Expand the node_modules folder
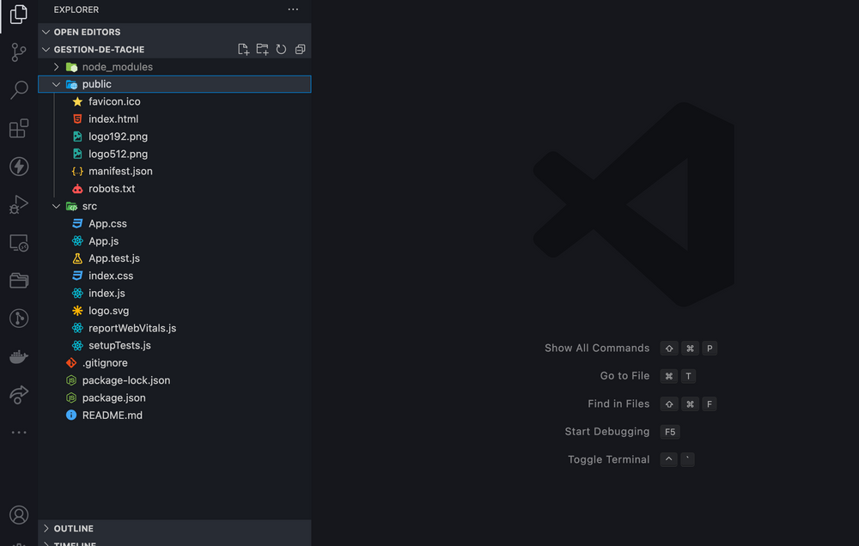 [x=117, y=67]
